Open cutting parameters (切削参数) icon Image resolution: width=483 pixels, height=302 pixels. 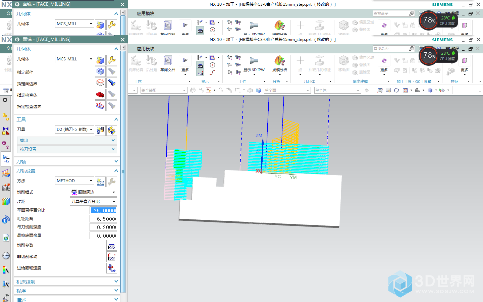pos(112,246)
